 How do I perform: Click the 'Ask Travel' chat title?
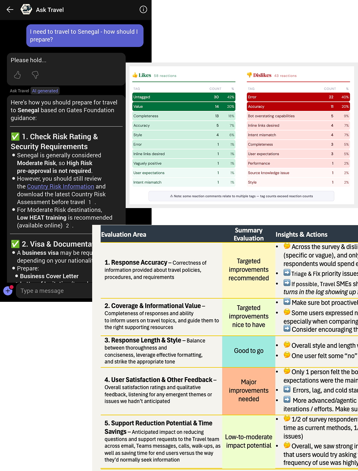[x=50, y=10]
